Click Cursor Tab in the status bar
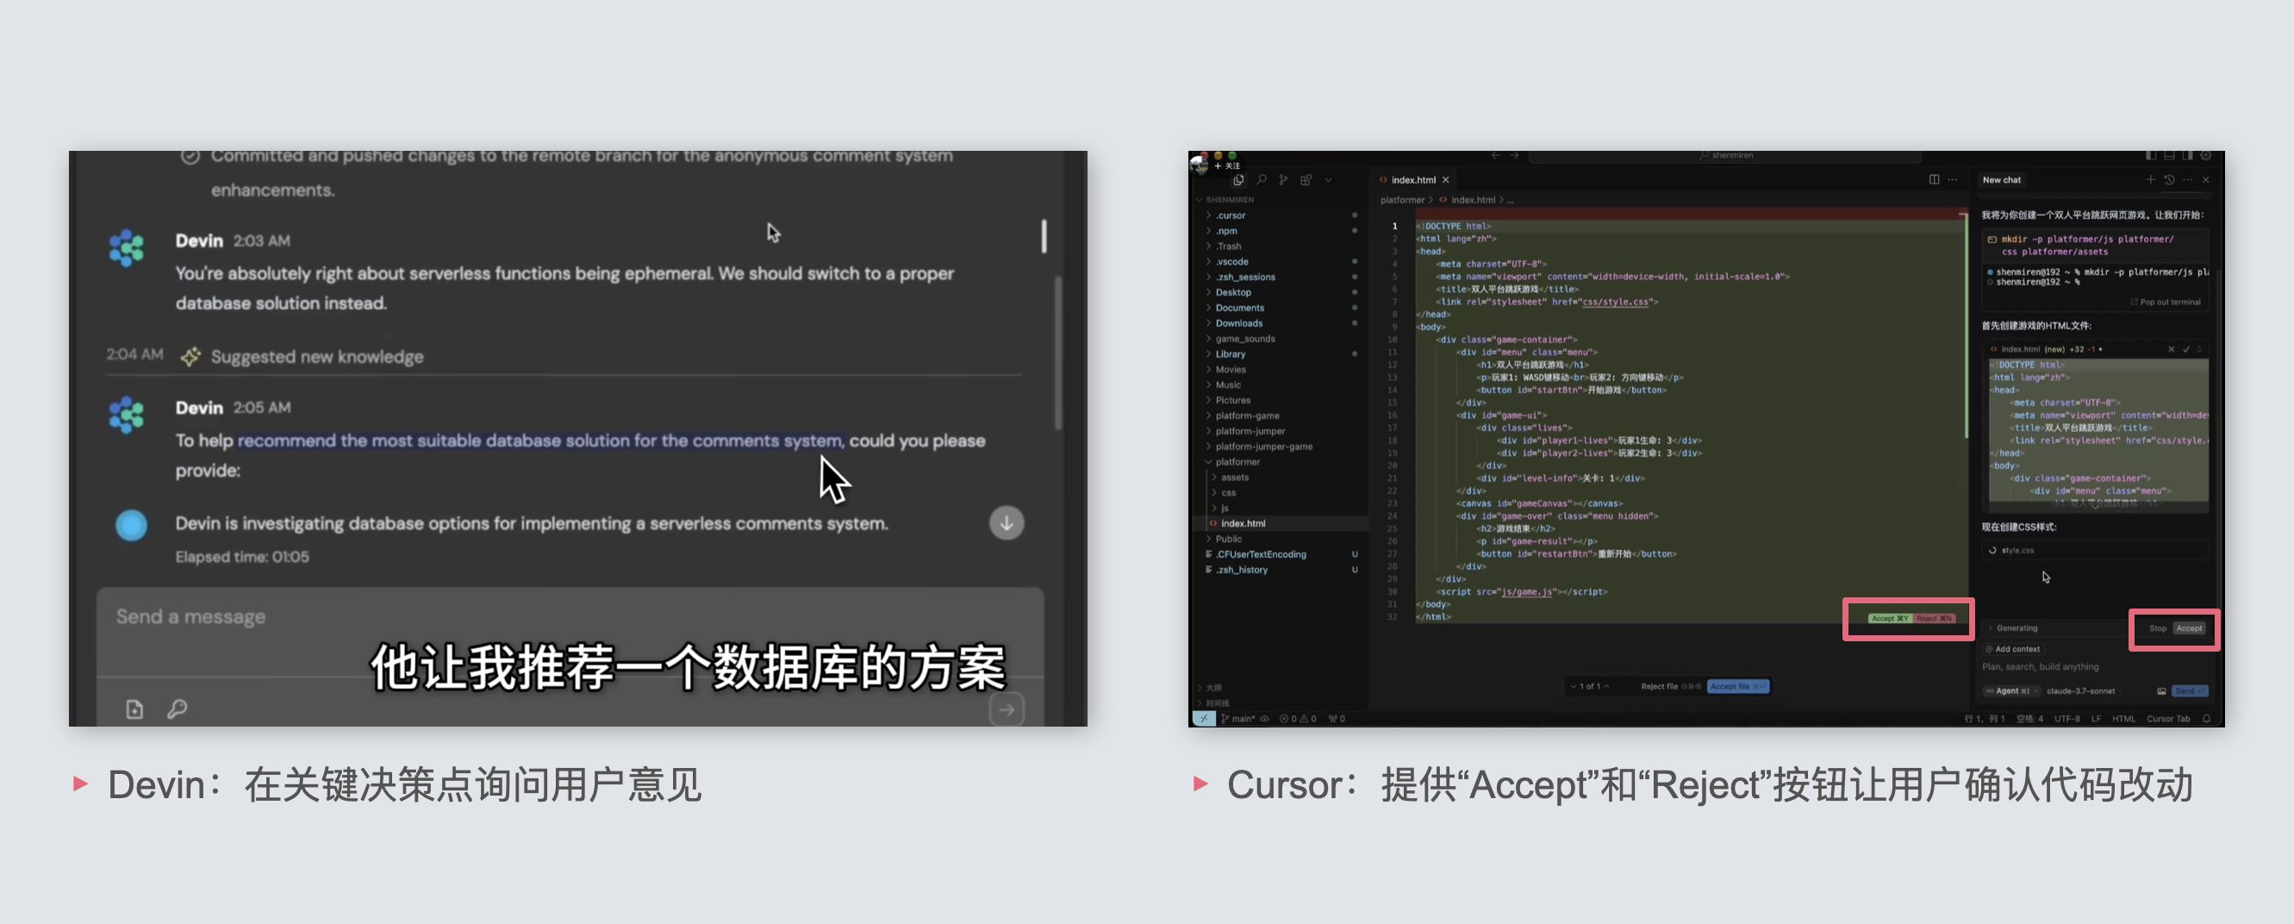 pos(2167,718)
